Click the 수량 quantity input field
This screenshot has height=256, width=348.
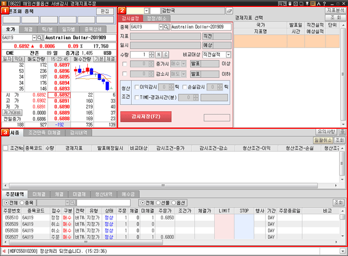tap(139, 55)
